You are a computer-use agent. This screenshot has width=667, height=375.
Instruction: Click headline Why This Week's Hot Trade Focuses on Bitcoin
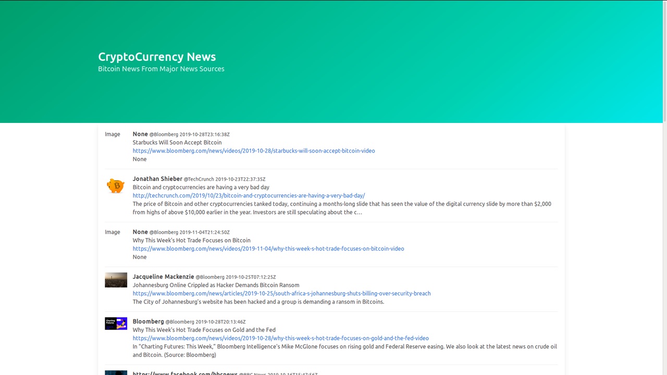pyautogui.click(x=191, y=241)
